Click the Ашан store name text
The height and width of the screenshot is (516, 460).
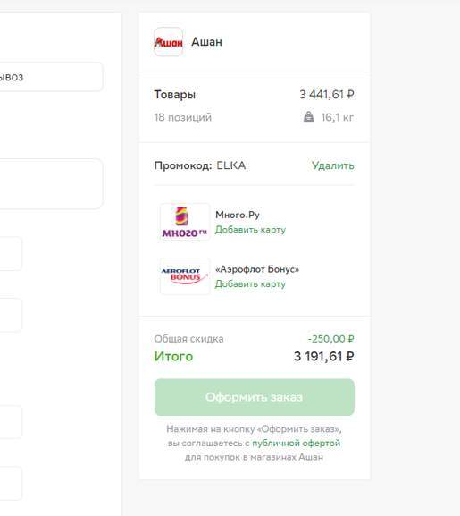(x=206, y=42)
